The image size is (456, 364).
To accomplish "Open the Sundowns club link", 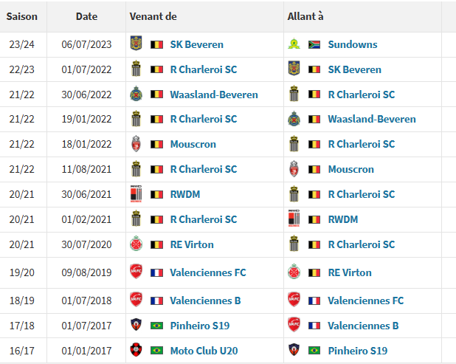I will (353, 44).
